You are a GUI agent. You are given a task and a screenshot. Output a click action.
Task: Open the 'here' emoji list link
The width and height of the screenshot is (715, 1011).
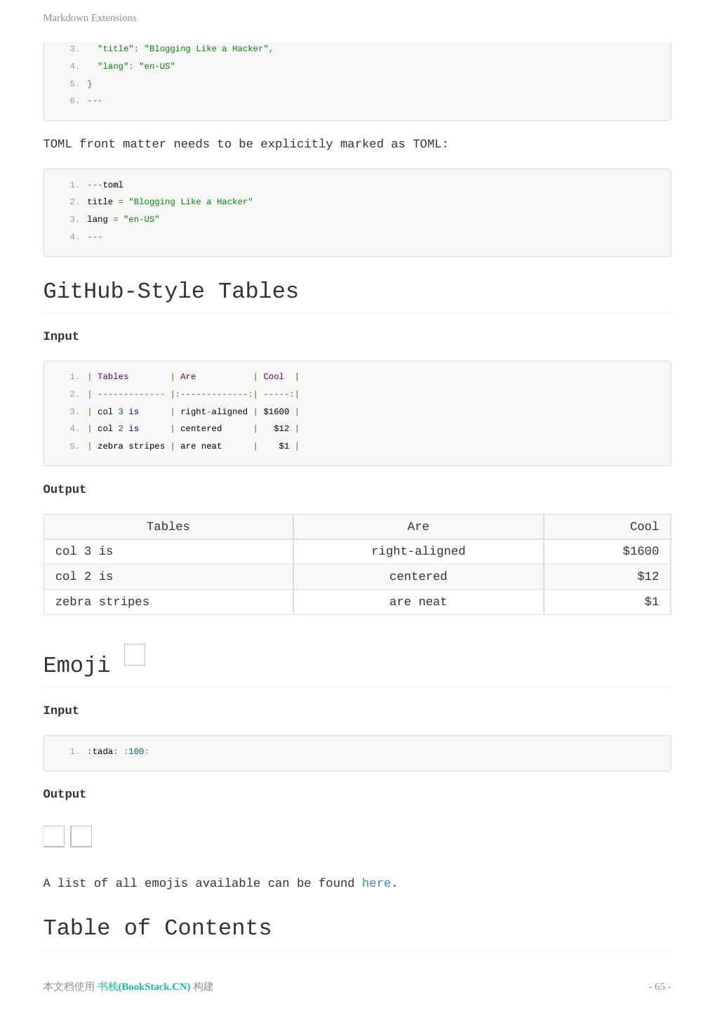(x=376, y=883)
